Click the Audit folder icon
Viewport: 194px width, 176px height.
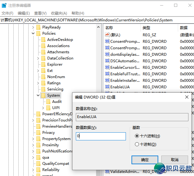48,102
